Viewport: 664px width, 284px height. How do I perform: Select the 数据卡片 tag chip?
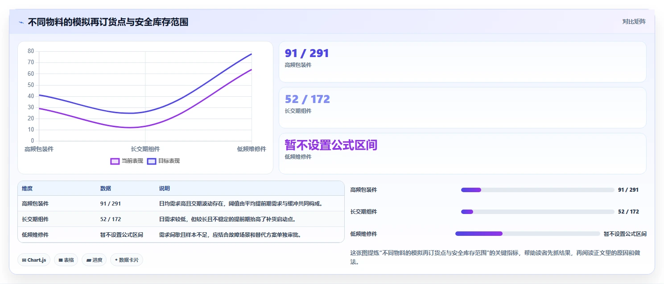(127, 260)
